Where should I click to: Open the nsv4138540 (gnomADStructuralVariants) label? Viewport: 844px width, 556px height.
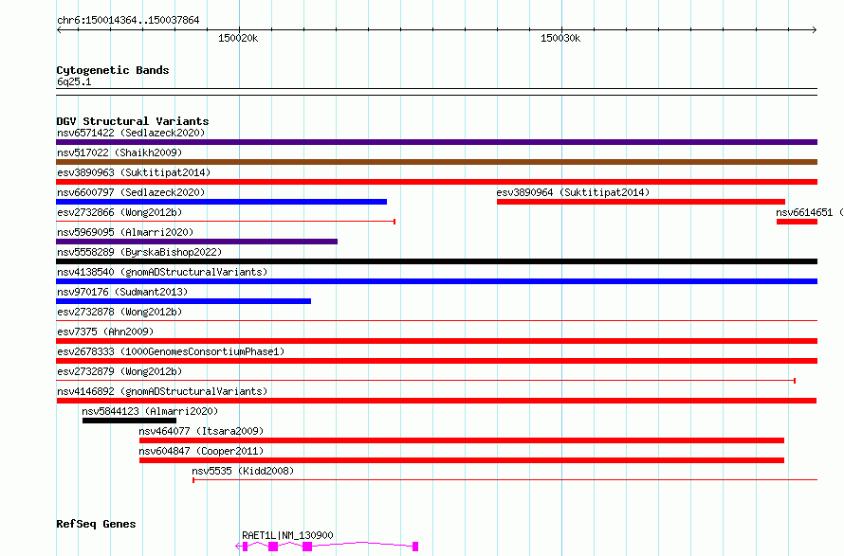click(162, 272)
